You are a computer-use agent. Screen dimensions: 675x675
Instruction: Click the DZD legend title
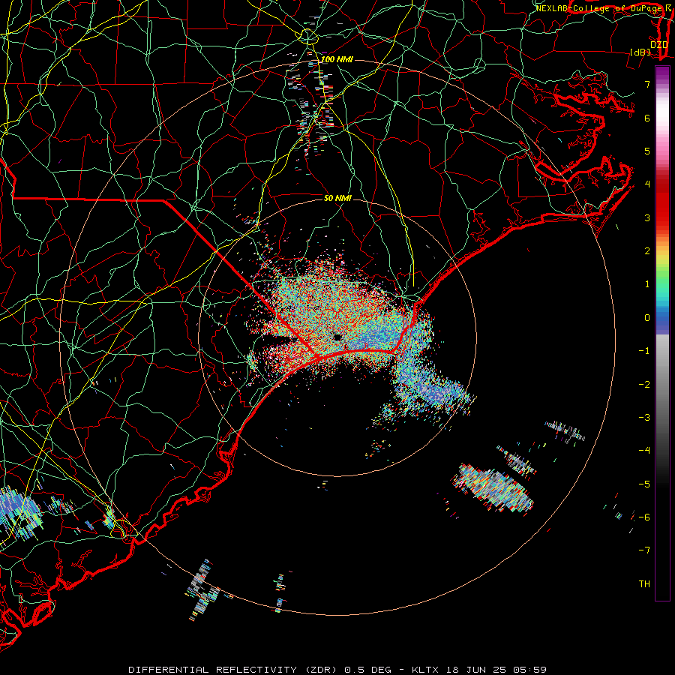point(659,44)
